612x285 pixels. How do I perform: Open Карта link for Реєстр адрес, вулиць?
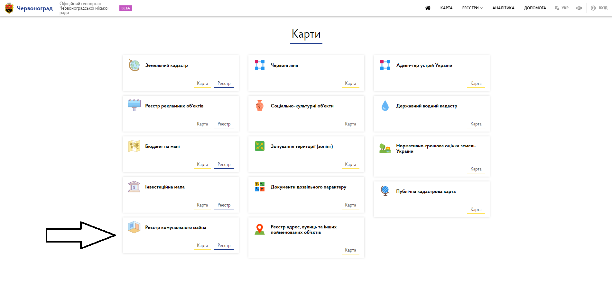click(350, 250)
